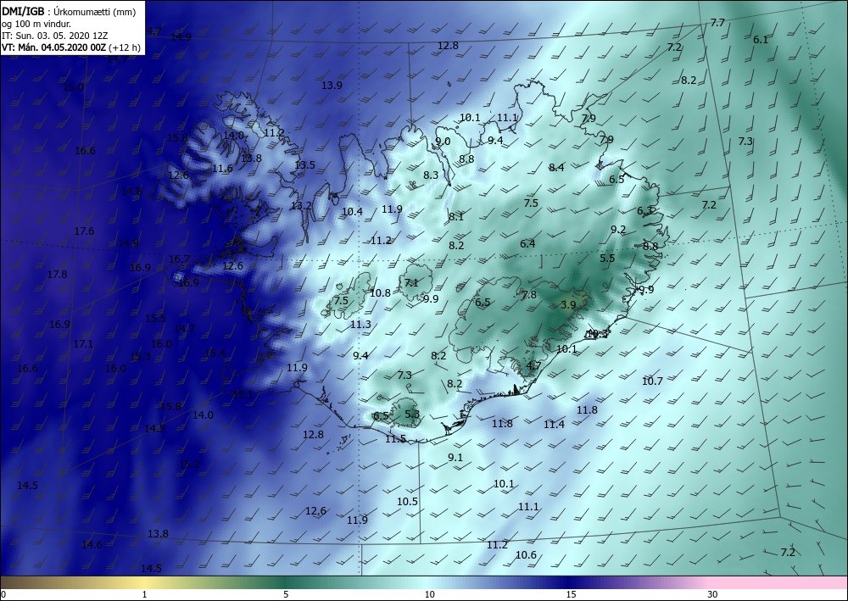The height and width of the screenshot is (601, 848).
Task: Click the 15.0 value on the map
Action: (x=73, y=87)
